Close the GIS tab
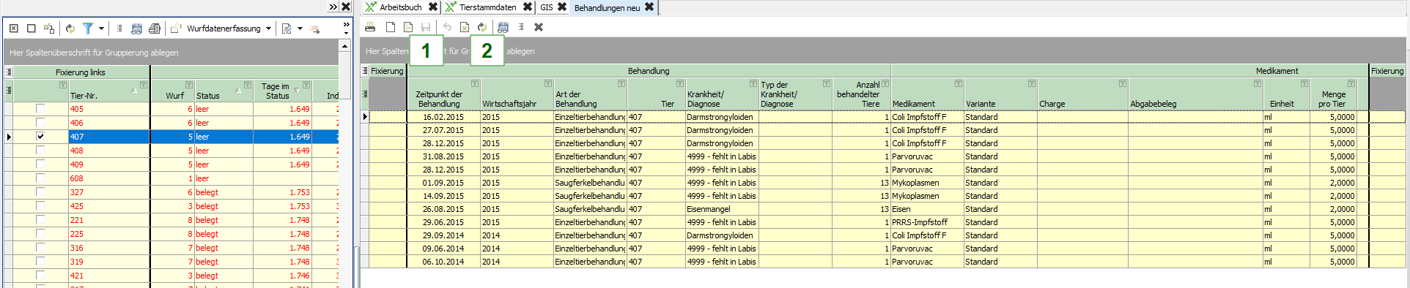 point(562,7)
